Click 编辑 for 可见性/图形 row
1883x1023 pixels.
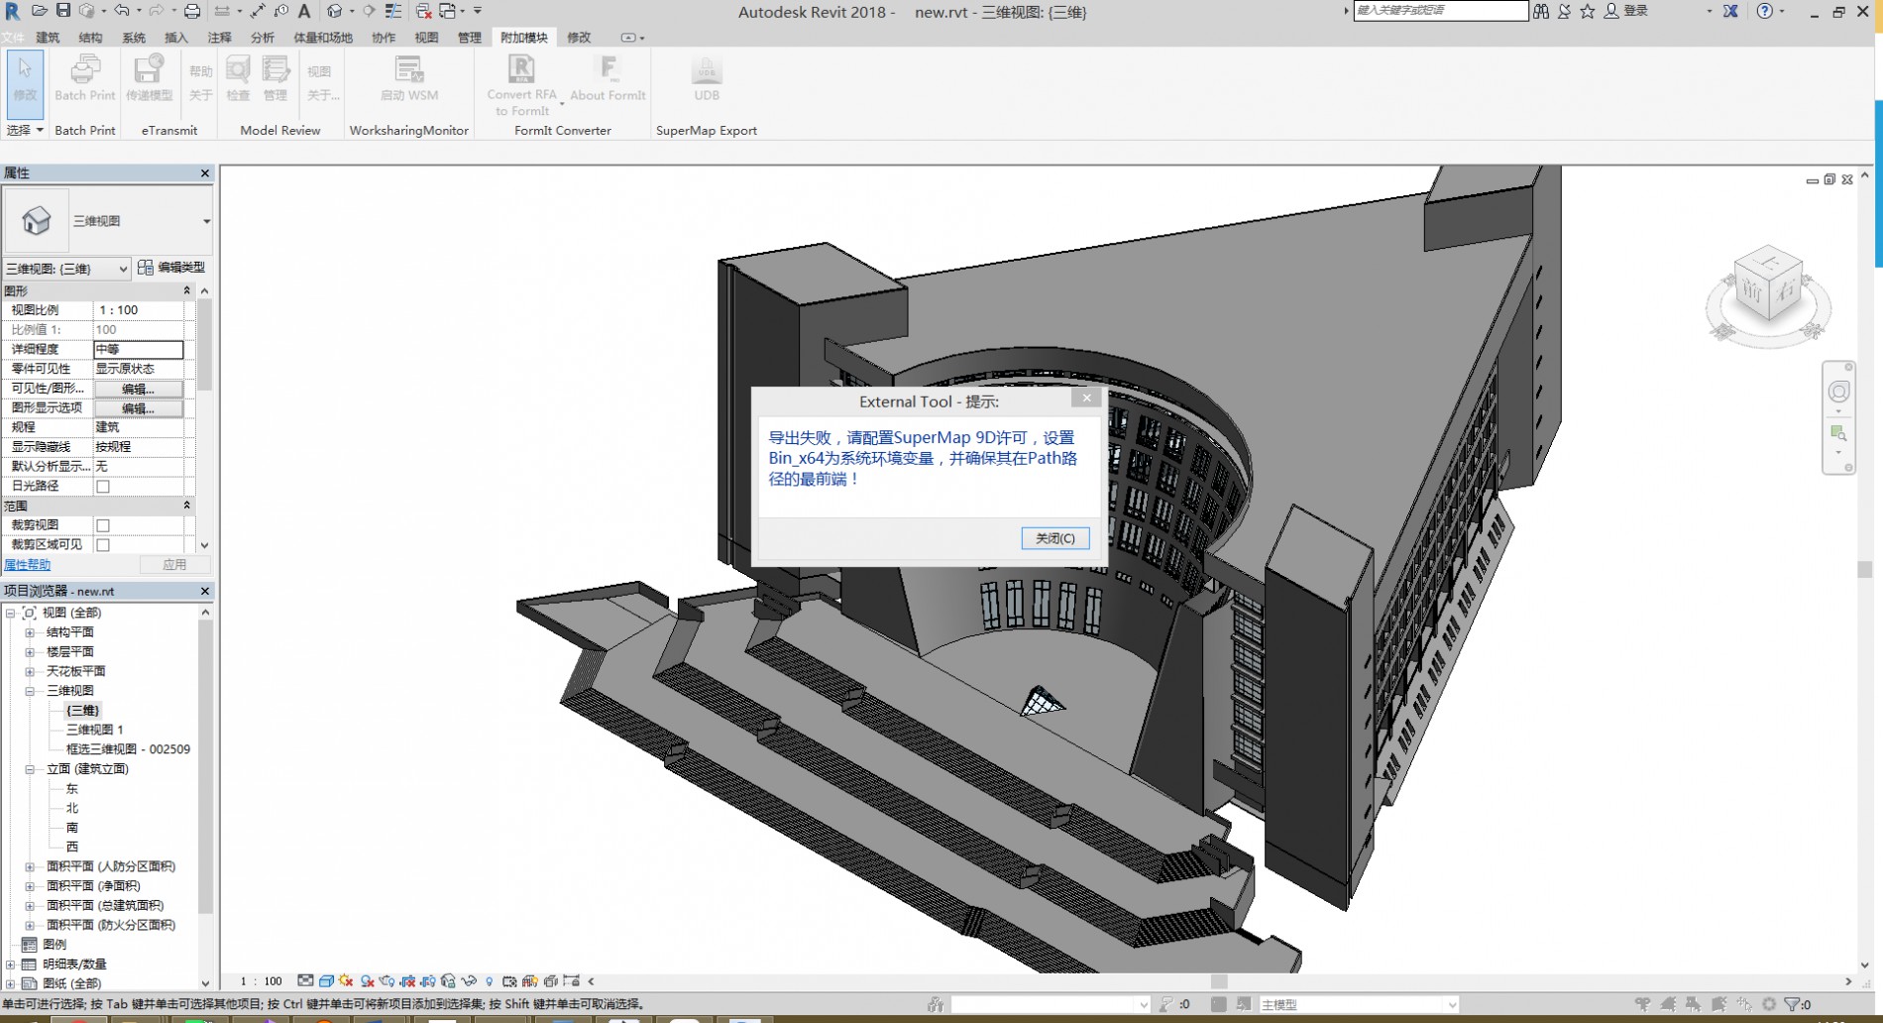pyautogui.click(x=138, y=389)
